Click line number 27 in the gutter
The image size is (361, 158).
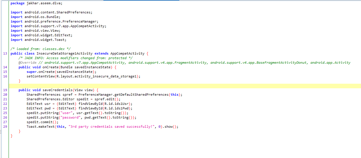coord(5,122)
